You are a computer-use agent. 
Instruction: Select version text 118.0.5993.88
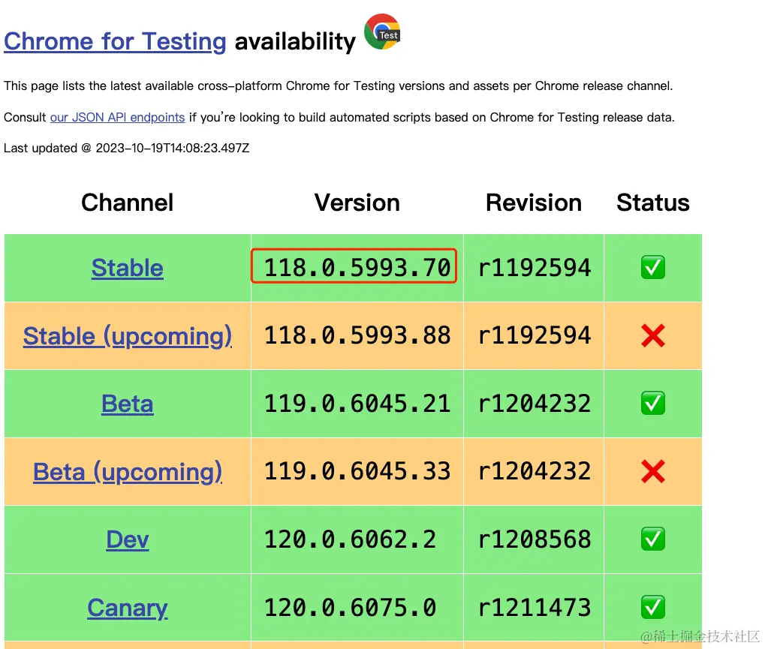pyautogui.click(x=357, y=335)
